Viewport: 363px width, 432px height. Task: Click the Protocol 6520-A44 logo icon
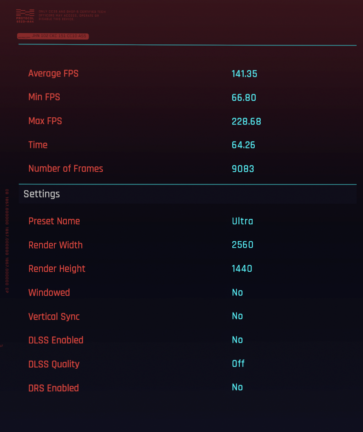click(x=25, y=16)
